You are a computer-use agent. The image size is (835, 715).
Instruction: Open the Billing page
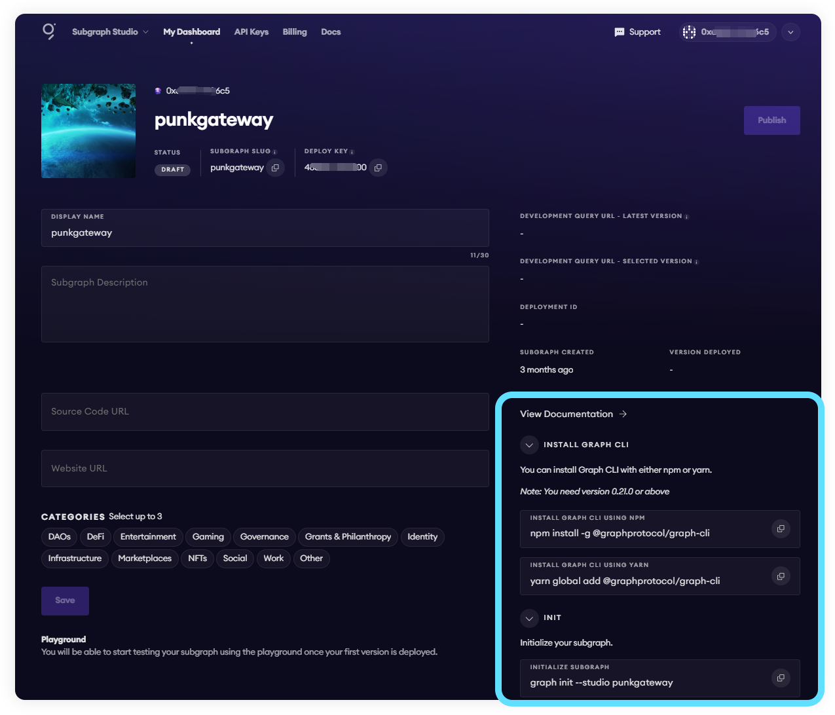point(295,31)
